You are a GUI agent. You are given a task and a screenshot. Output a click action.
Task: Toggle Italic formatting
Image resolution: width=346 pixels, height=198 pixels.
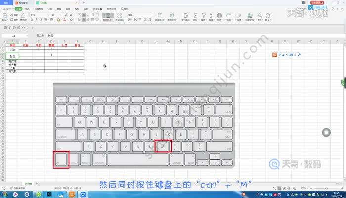(x=36, y=20)
